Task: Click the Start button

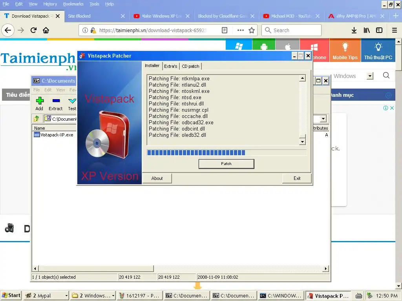Action: pyautogui.click(x=11, y=296)
